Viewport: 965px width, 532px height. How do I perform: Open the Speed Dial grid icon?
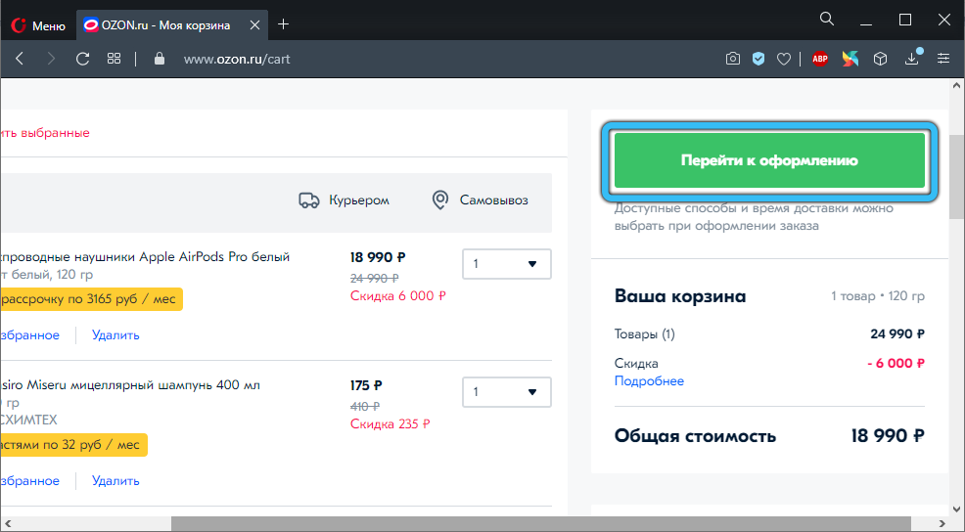(x=115, y=59)
